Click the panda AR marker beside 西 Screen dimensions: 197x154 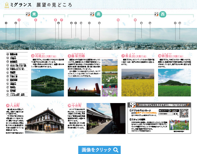click(156, 14)
